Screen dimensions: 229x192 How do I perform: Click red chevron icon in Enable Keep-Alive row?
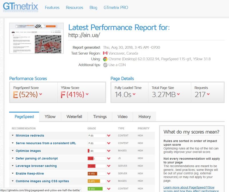pos(109,174)
